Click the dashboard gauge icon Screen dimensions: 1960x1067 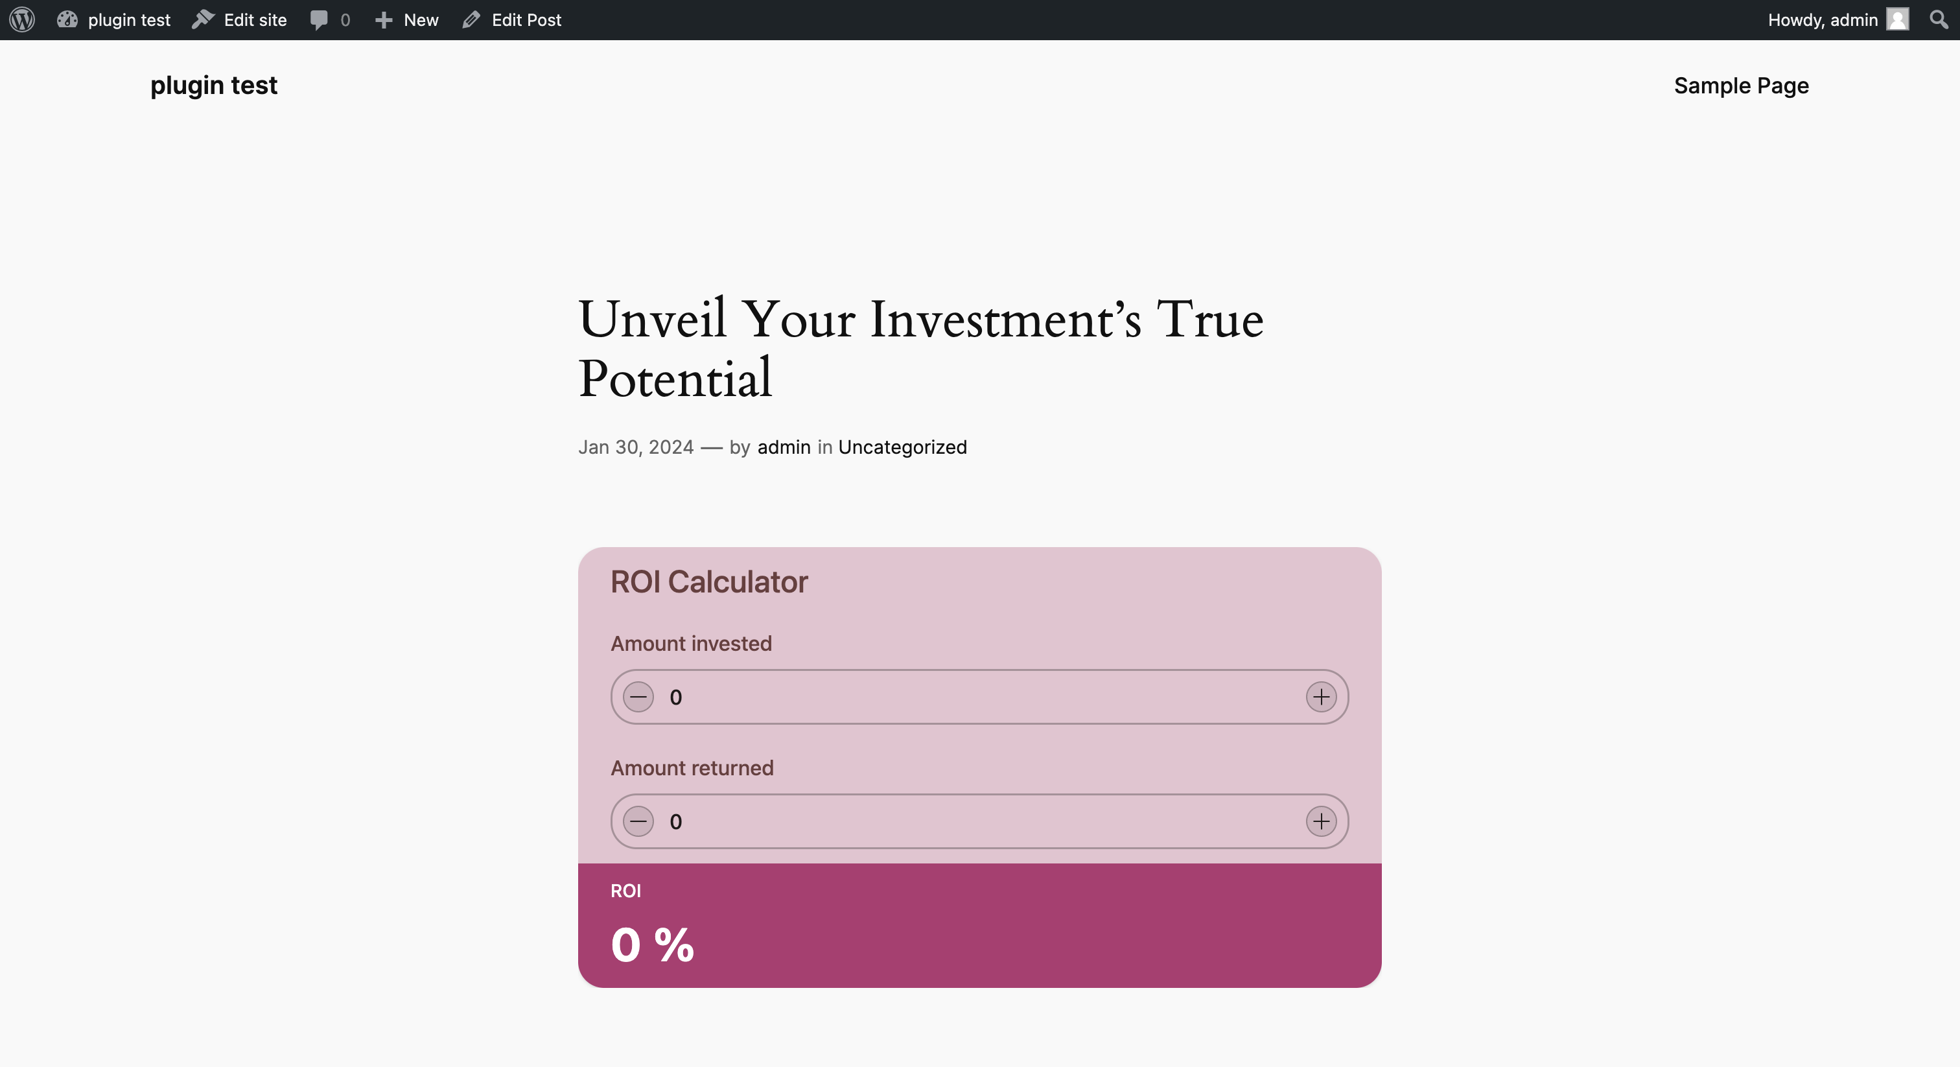[x=67, y=20]
